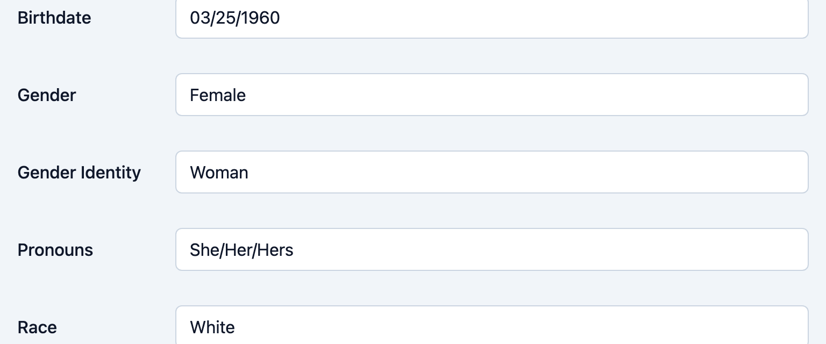Click the Pronouns field label
The image size is (826, 344).
(x=55, y=250)
